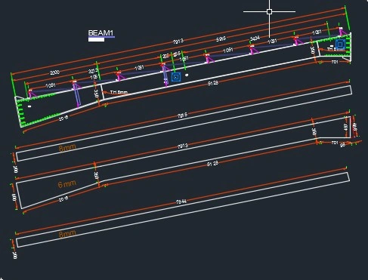
Task: Select the BEAM1 title text
Action: point(101,32)
